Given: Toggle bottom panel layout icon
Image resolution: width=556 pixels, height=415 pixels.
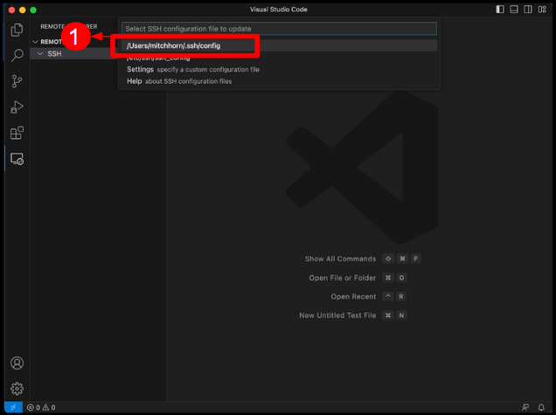Looking at the screenshot, I should pos(514,10).
